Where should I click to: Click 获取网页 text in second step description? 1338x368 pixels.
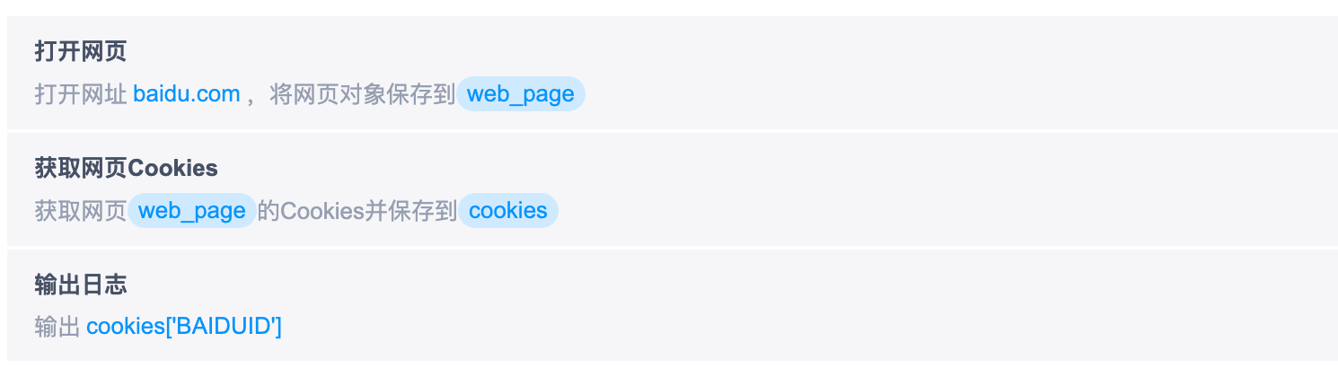click(x=81, y=211)
